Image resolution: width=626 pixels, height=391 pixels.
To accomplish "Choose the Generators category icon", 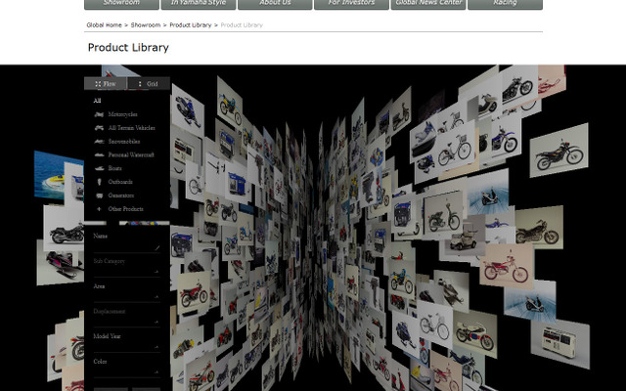I will [99, 195].
